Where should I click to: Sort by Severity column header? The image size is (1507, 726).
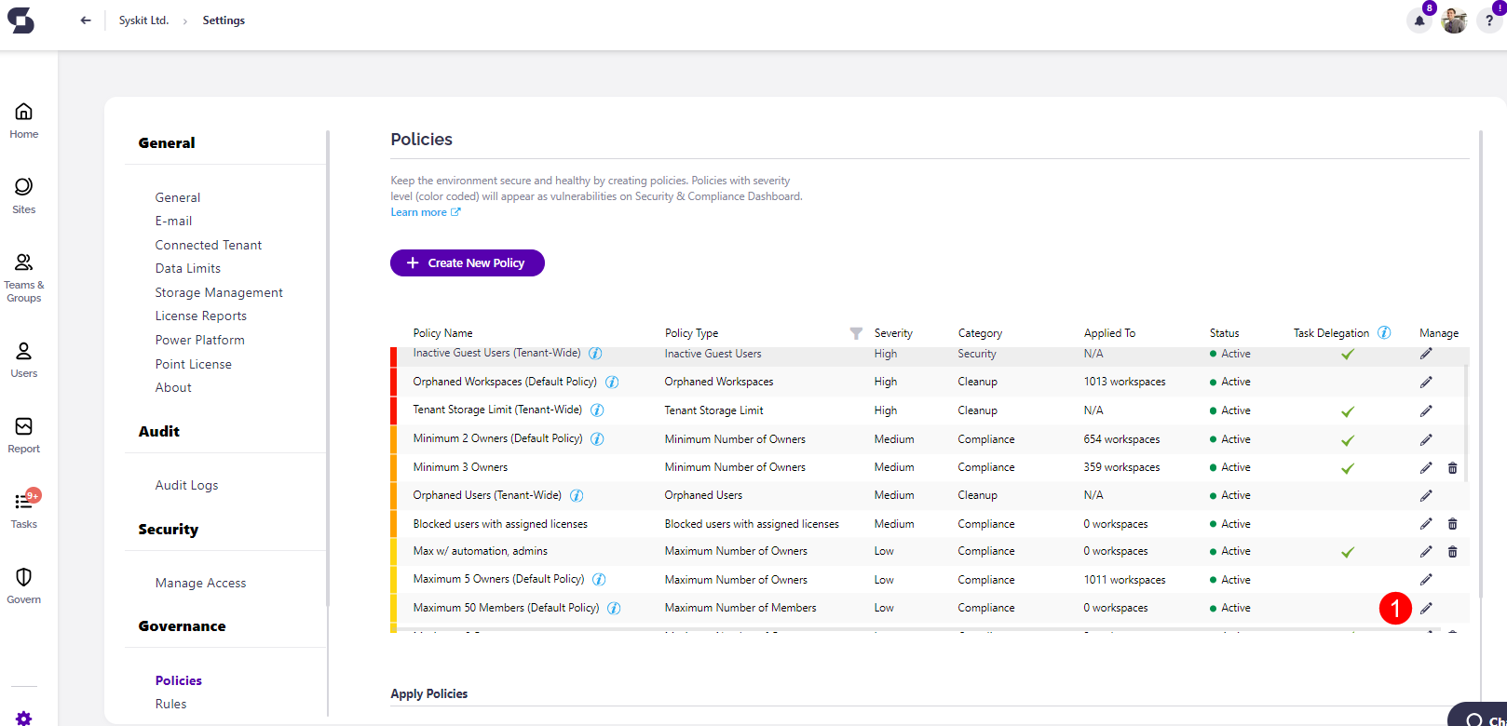893,333
